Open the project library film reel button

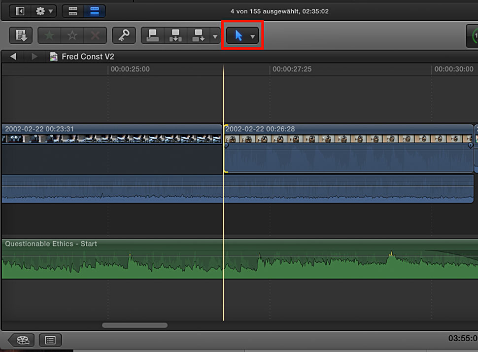click(x=23, y=340)
